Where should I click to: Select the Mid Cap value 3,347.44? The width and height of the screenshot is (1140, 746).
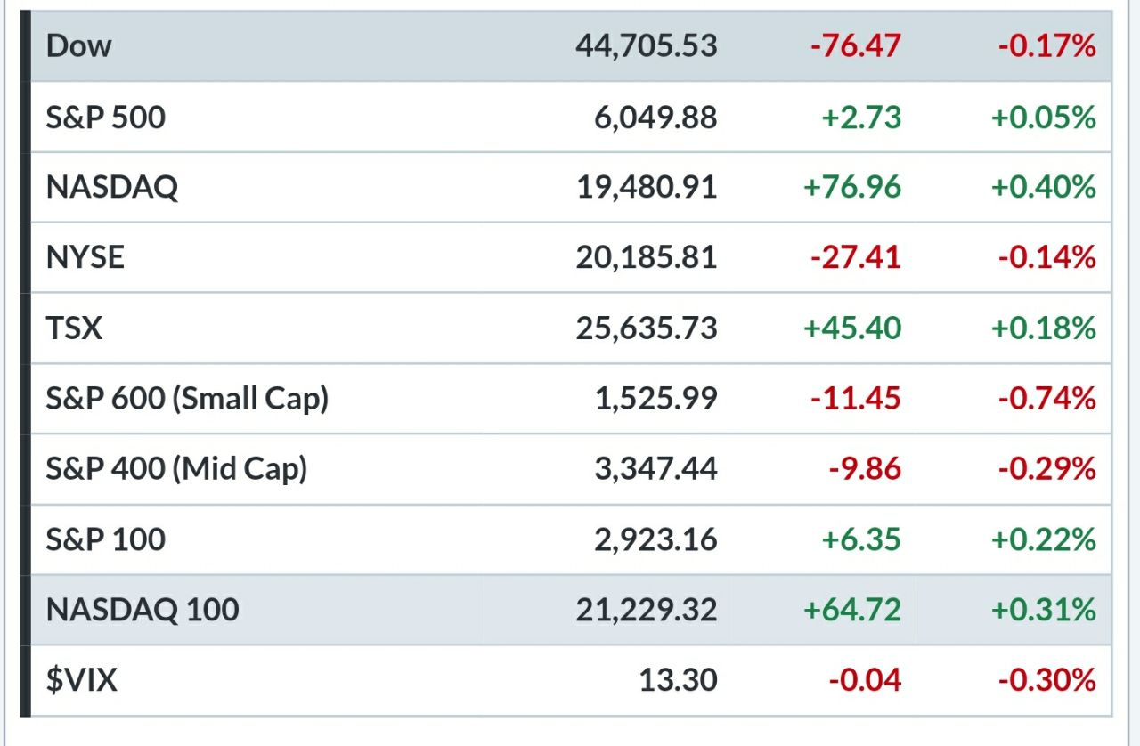(656, 468)
